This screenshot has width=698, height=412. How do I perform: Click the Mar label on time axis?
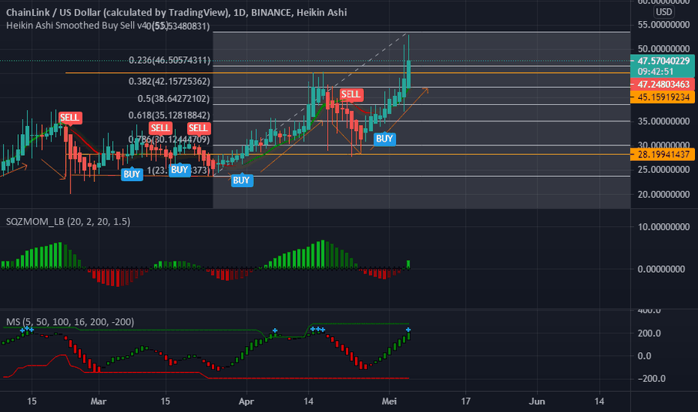coord(98,402)
